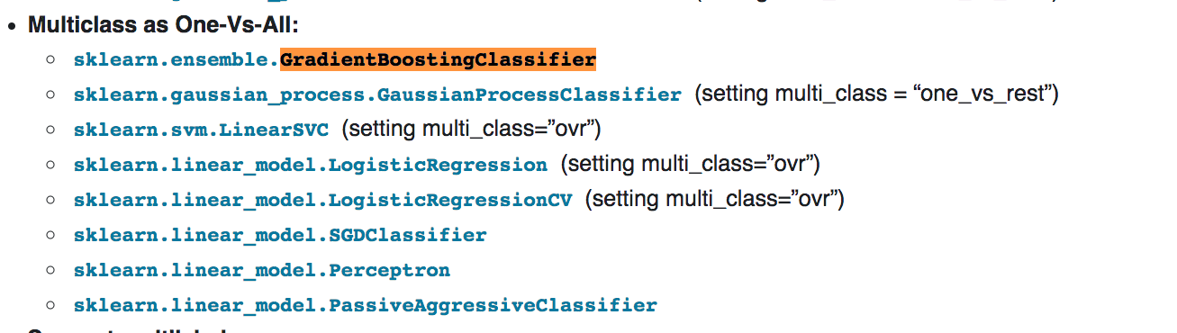Click the hollow bullet beside GaussianProcessClassifier
This screenshot has width=1177, height=333.
[52, 95]
